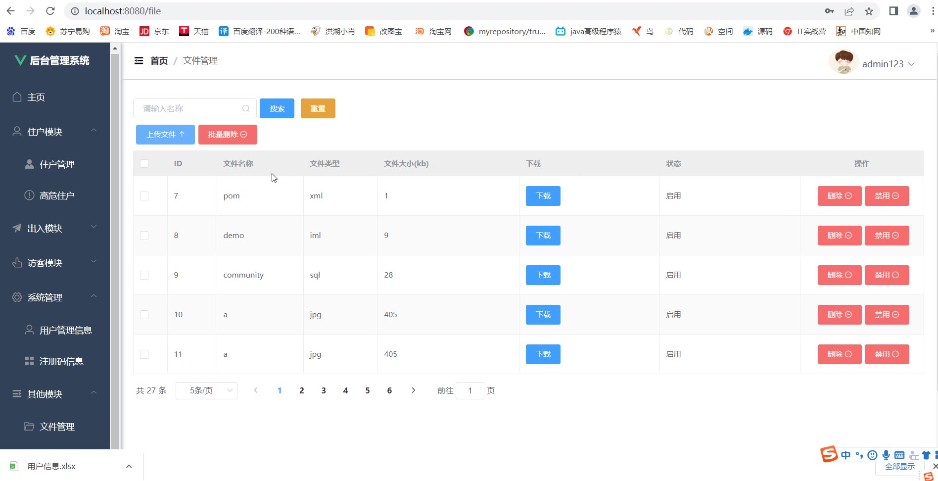Open the password key icon in address bar
The image size is (938, 481).
pos(830,11)
